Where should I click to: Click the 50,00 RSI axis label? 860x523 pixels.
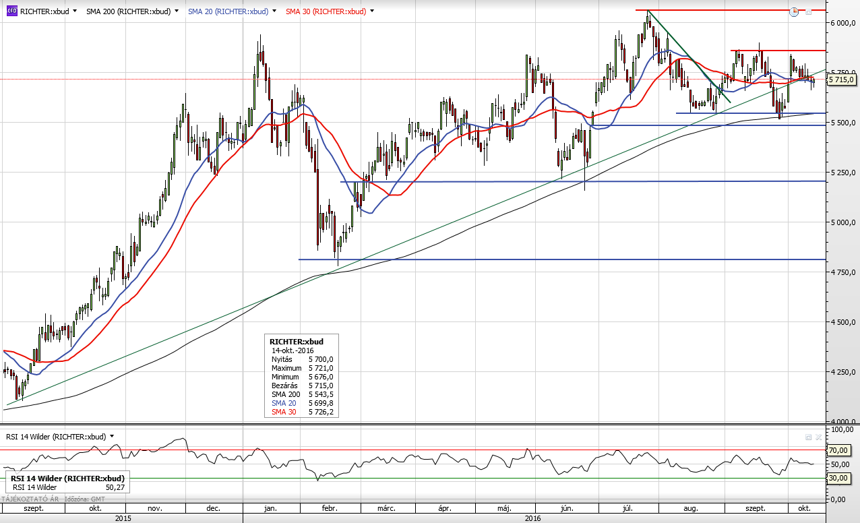pos(841,464)
